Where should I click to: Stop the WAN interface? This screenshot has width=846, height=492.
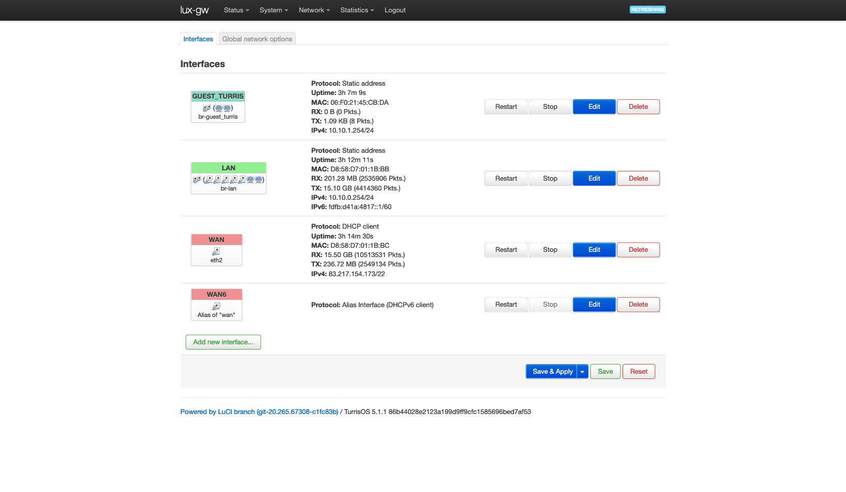pos(550,250)
